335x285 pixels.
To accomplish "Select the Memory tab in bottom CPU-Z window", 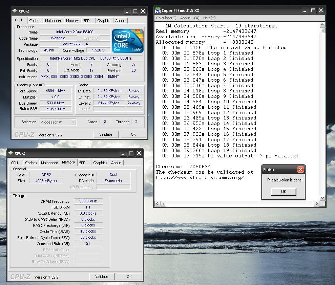I will 68,162.
